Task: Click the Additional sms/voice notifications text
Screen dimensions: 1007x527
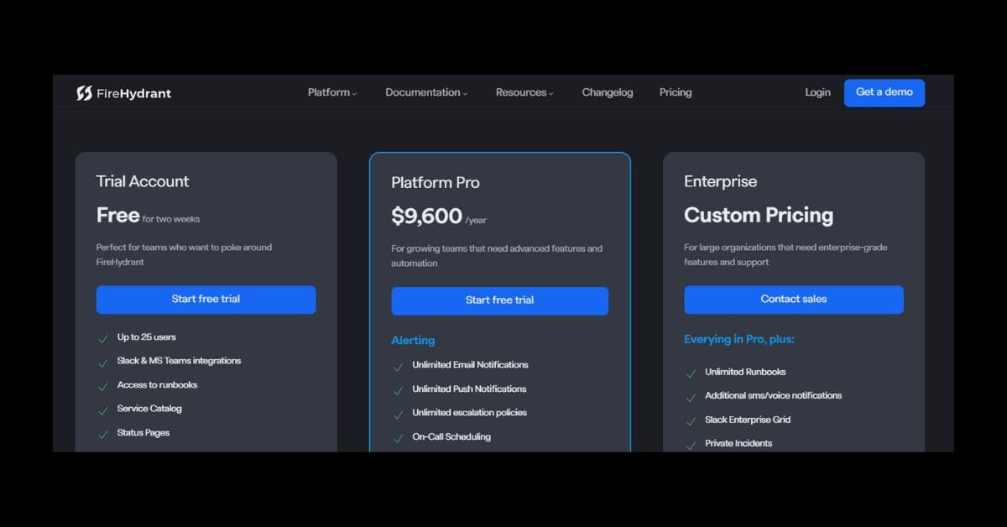Action: pos(773,395)
